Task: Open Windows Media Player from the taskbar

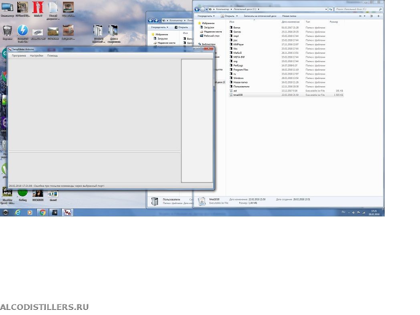Action: [30, 212]
